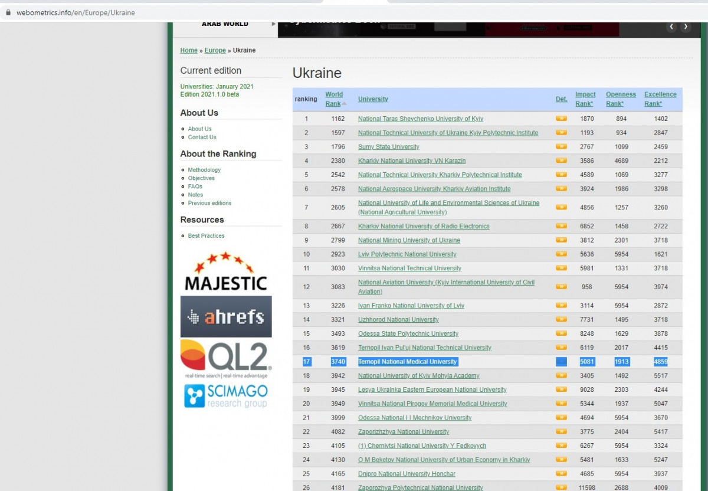The height and width of the screenshot is (491, 708).
Task: Open Kharkiv National University VN Karazin link
Action: coord(411,161)
